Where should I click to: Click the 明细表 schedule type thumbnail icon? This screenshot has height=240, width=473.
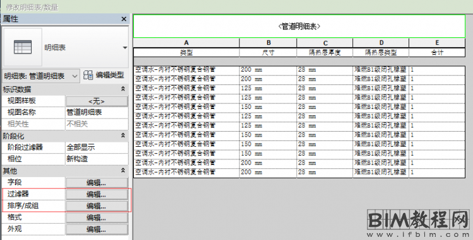23,47
